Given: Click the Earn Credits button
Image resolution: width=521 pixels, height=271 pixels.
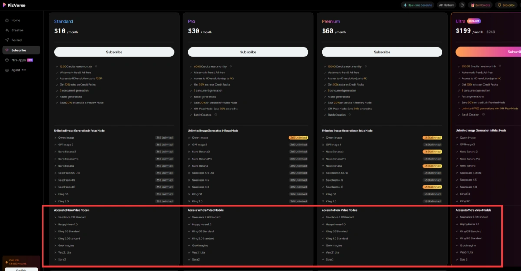Looking at the screenshot, I should [480, 5].
